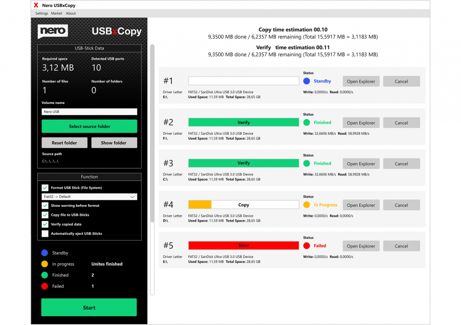
Task: Click the blue Standby status dot for device #1
Action: (x=306, y=81)
